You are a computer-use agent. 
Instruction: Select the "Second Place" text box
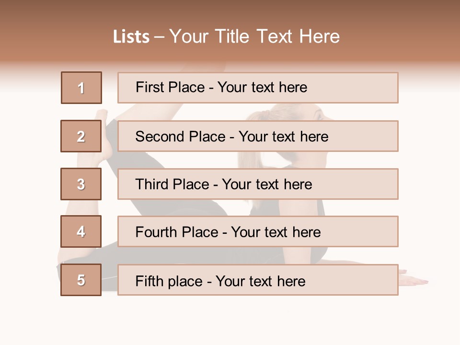point(258,136)
